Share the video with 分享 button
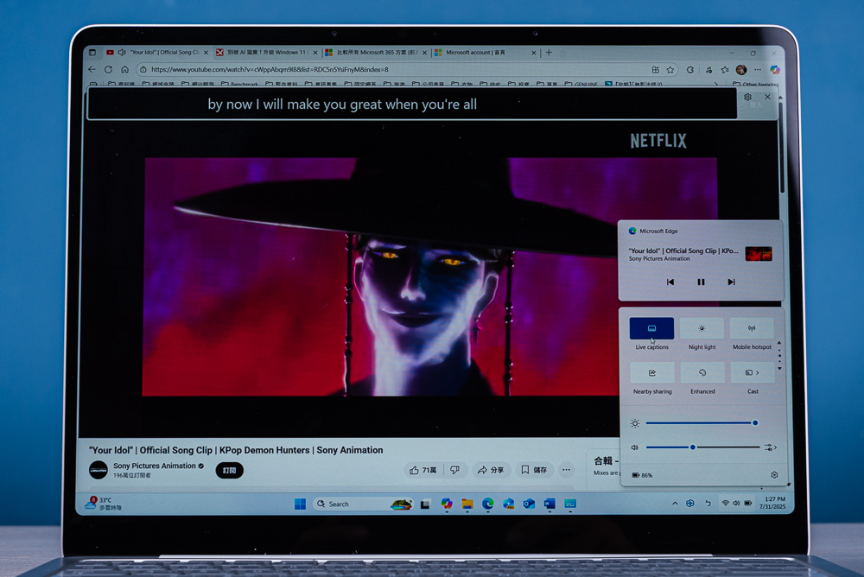 491,470
